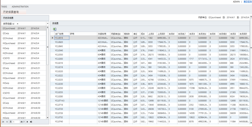The height and width of the screenshot is (127, 252).
Task: Click the page number input field
Action: [x=16, y=122]
